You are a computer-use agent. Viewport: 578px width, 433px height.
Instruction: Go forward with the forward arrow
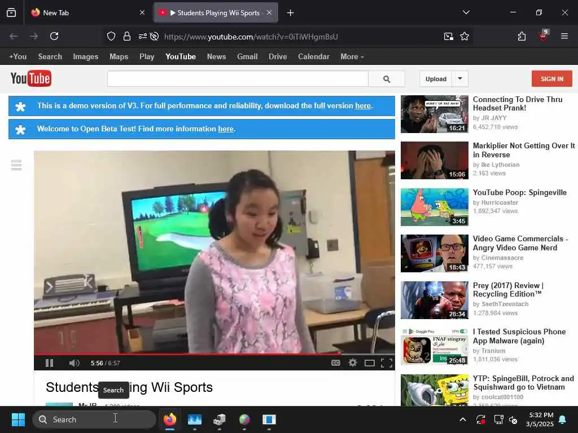tap(34, 36)
